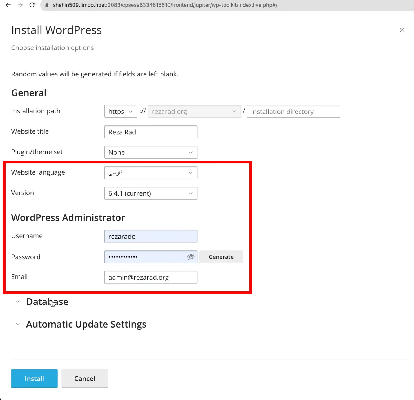Open the https protocol dropdown
Screen dimensions: 414x400
(121, 111)
